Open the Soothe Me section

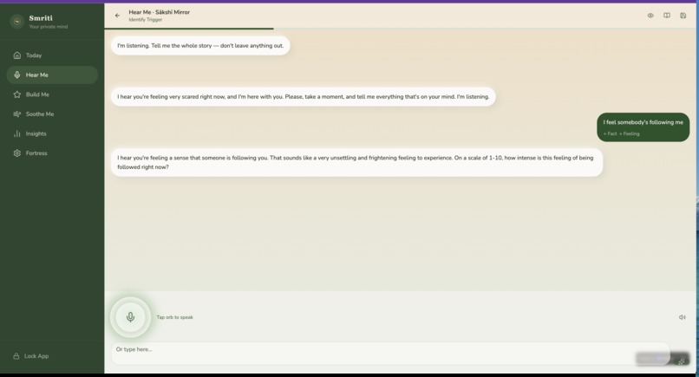coord(52,114)
